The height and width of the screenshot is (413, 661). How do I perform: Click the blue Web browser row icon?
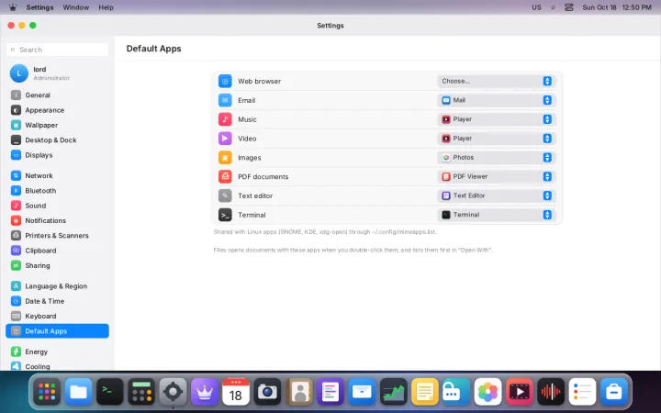coord(225,81)
